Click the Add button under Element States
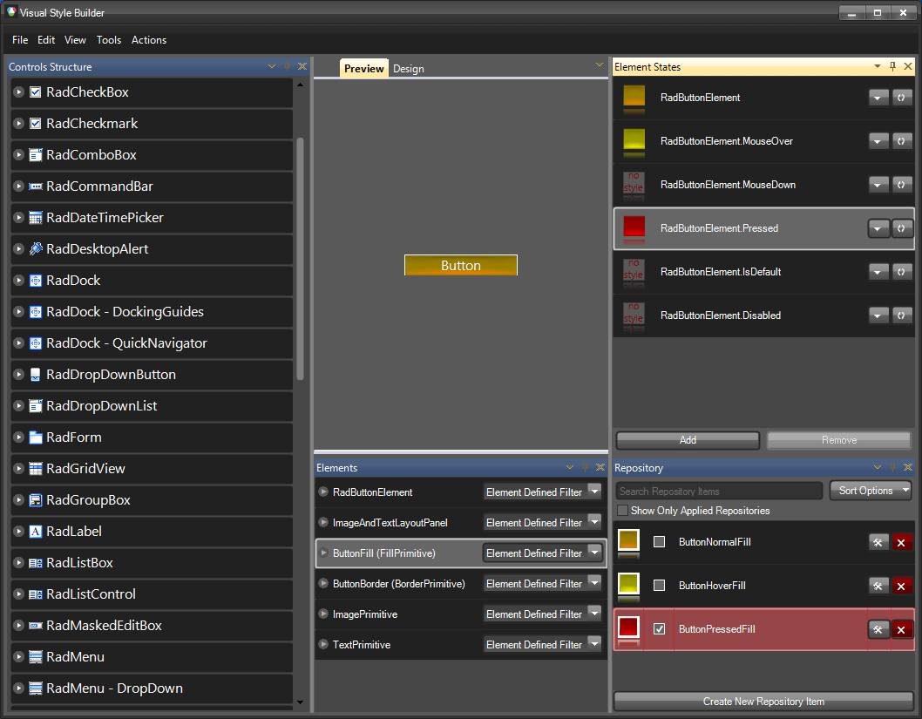922x719 pixels. (x=687, y=440)
